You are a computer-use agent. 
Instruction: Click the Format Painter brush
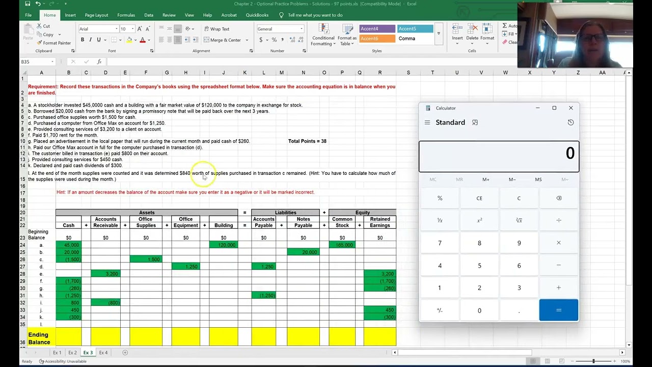pyautogui.click(x=39, y=43)
